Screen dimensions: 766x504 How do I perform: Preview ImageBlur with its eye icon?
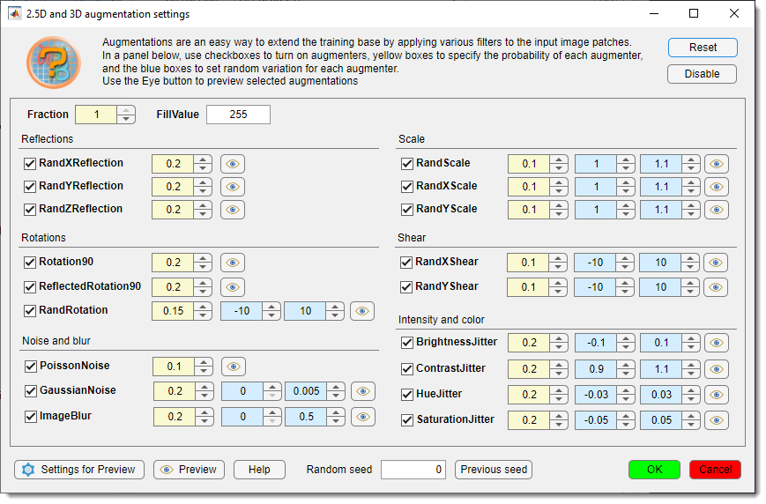(362, 417)
